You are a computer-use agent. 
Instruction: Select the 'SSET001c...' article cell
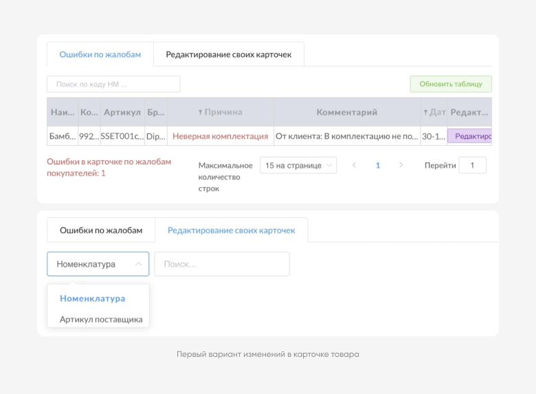click(x=122, y=136)
